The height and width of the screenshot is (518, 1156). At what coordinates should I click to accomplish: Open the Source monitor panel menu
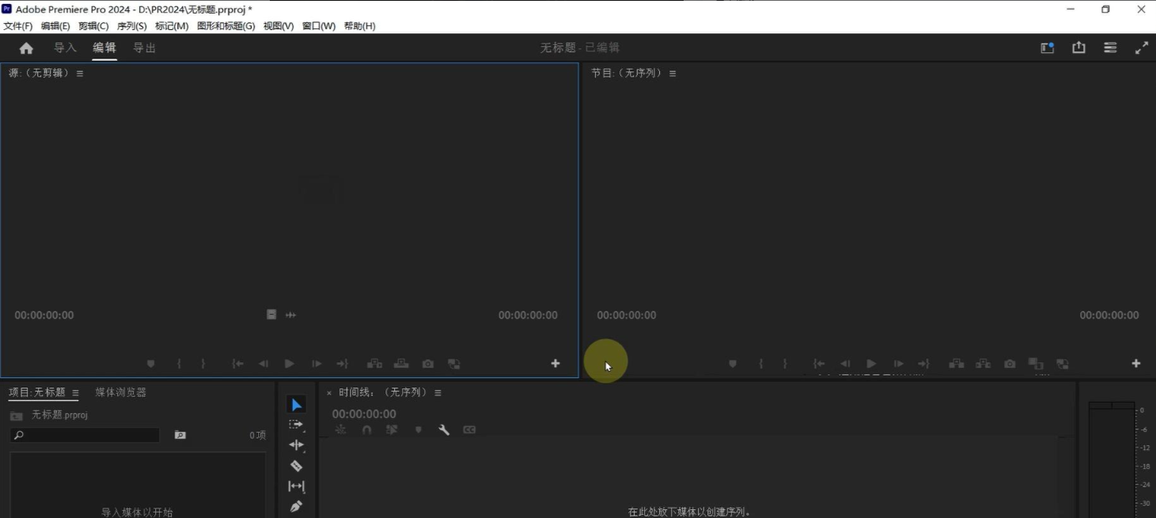[x=80, y=74]
